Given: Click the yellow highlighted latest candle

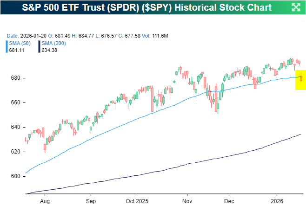Looking at the screenshot, I should pos(301,80).
